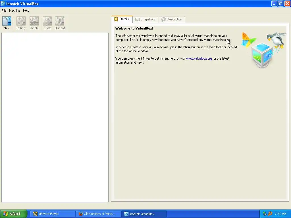
Task: Minimize the innotek VirtualBox window
Action: (x=274, y=3)
